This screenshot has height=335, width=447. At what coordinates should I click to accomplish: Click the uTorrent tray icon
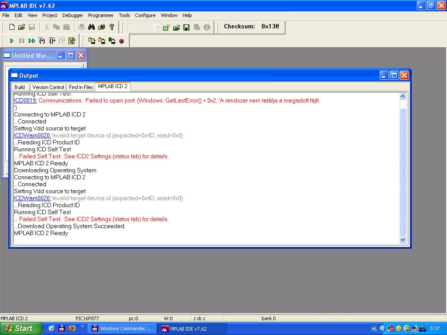407,329
